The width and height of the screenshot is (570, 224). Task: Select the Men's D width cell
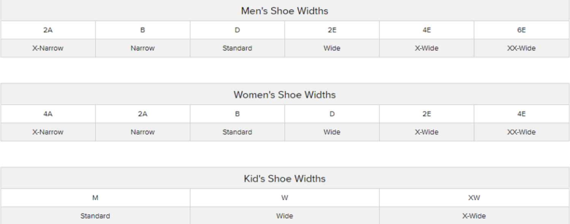tap(237, 30)
